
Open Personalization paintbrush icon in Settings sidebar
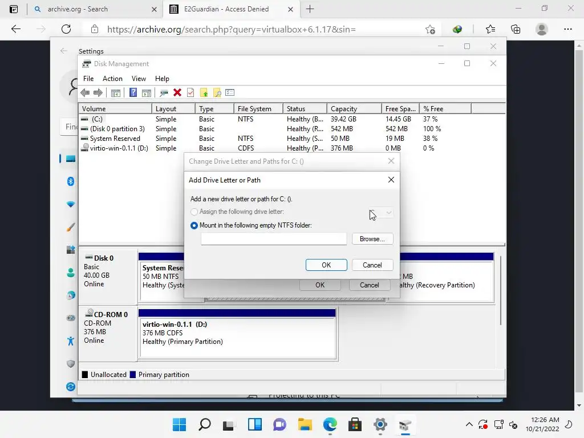(x=70, y=227)
